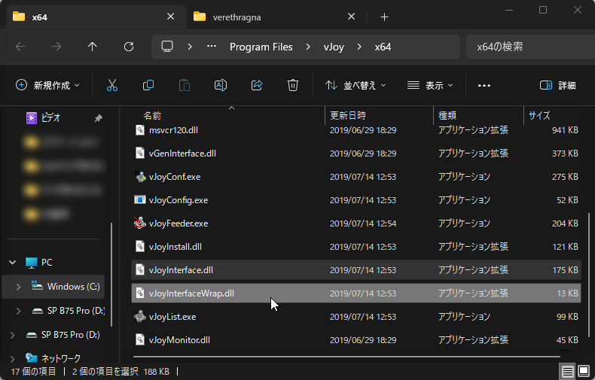Click the ビデオ folder icon
Screen dimensions: 595x380
(32, 118)
